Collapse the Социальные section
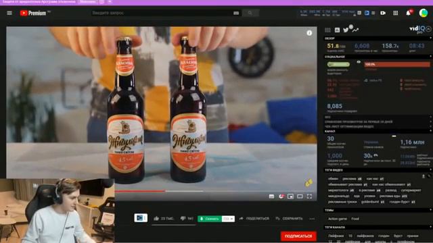This screenshot has width=433, height=243. (431, 57)
